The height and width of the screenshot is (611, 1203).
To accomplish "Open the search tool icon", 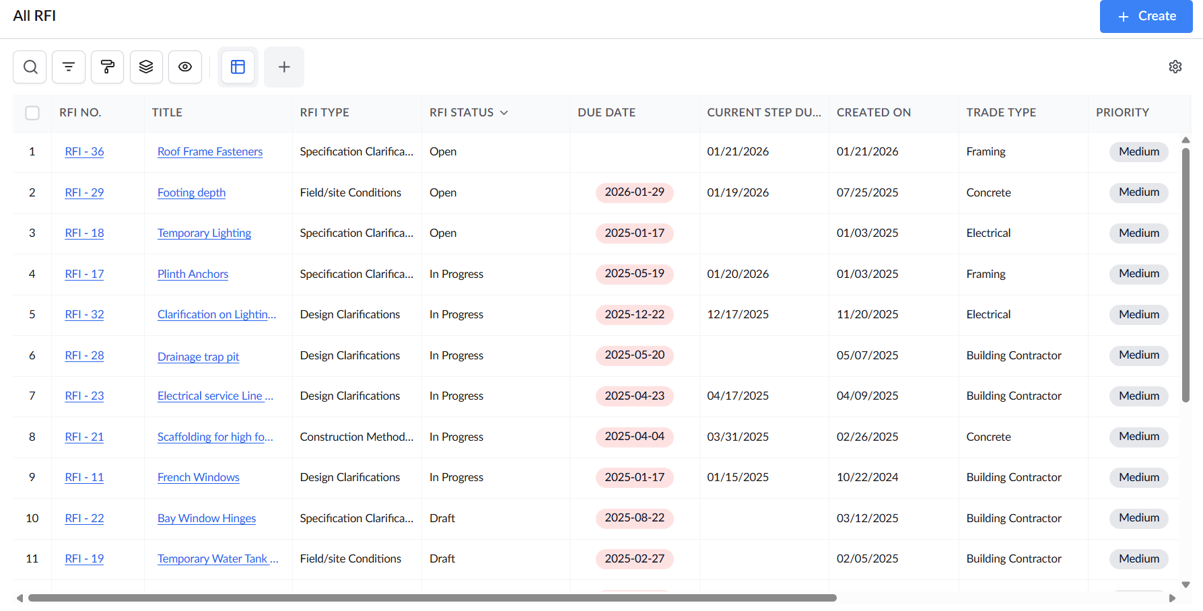I will click(x=30, y=67).
